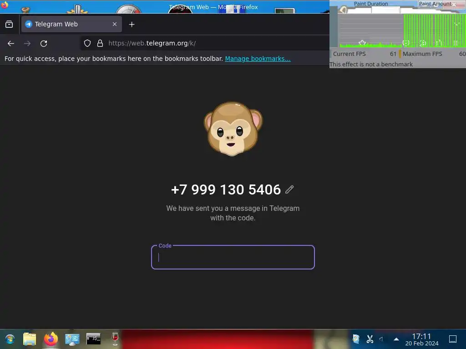Screen dimensions: 466x349
Task: Open a new tab with the plus button
Action: pyautogui.click(x=132, y=25)
